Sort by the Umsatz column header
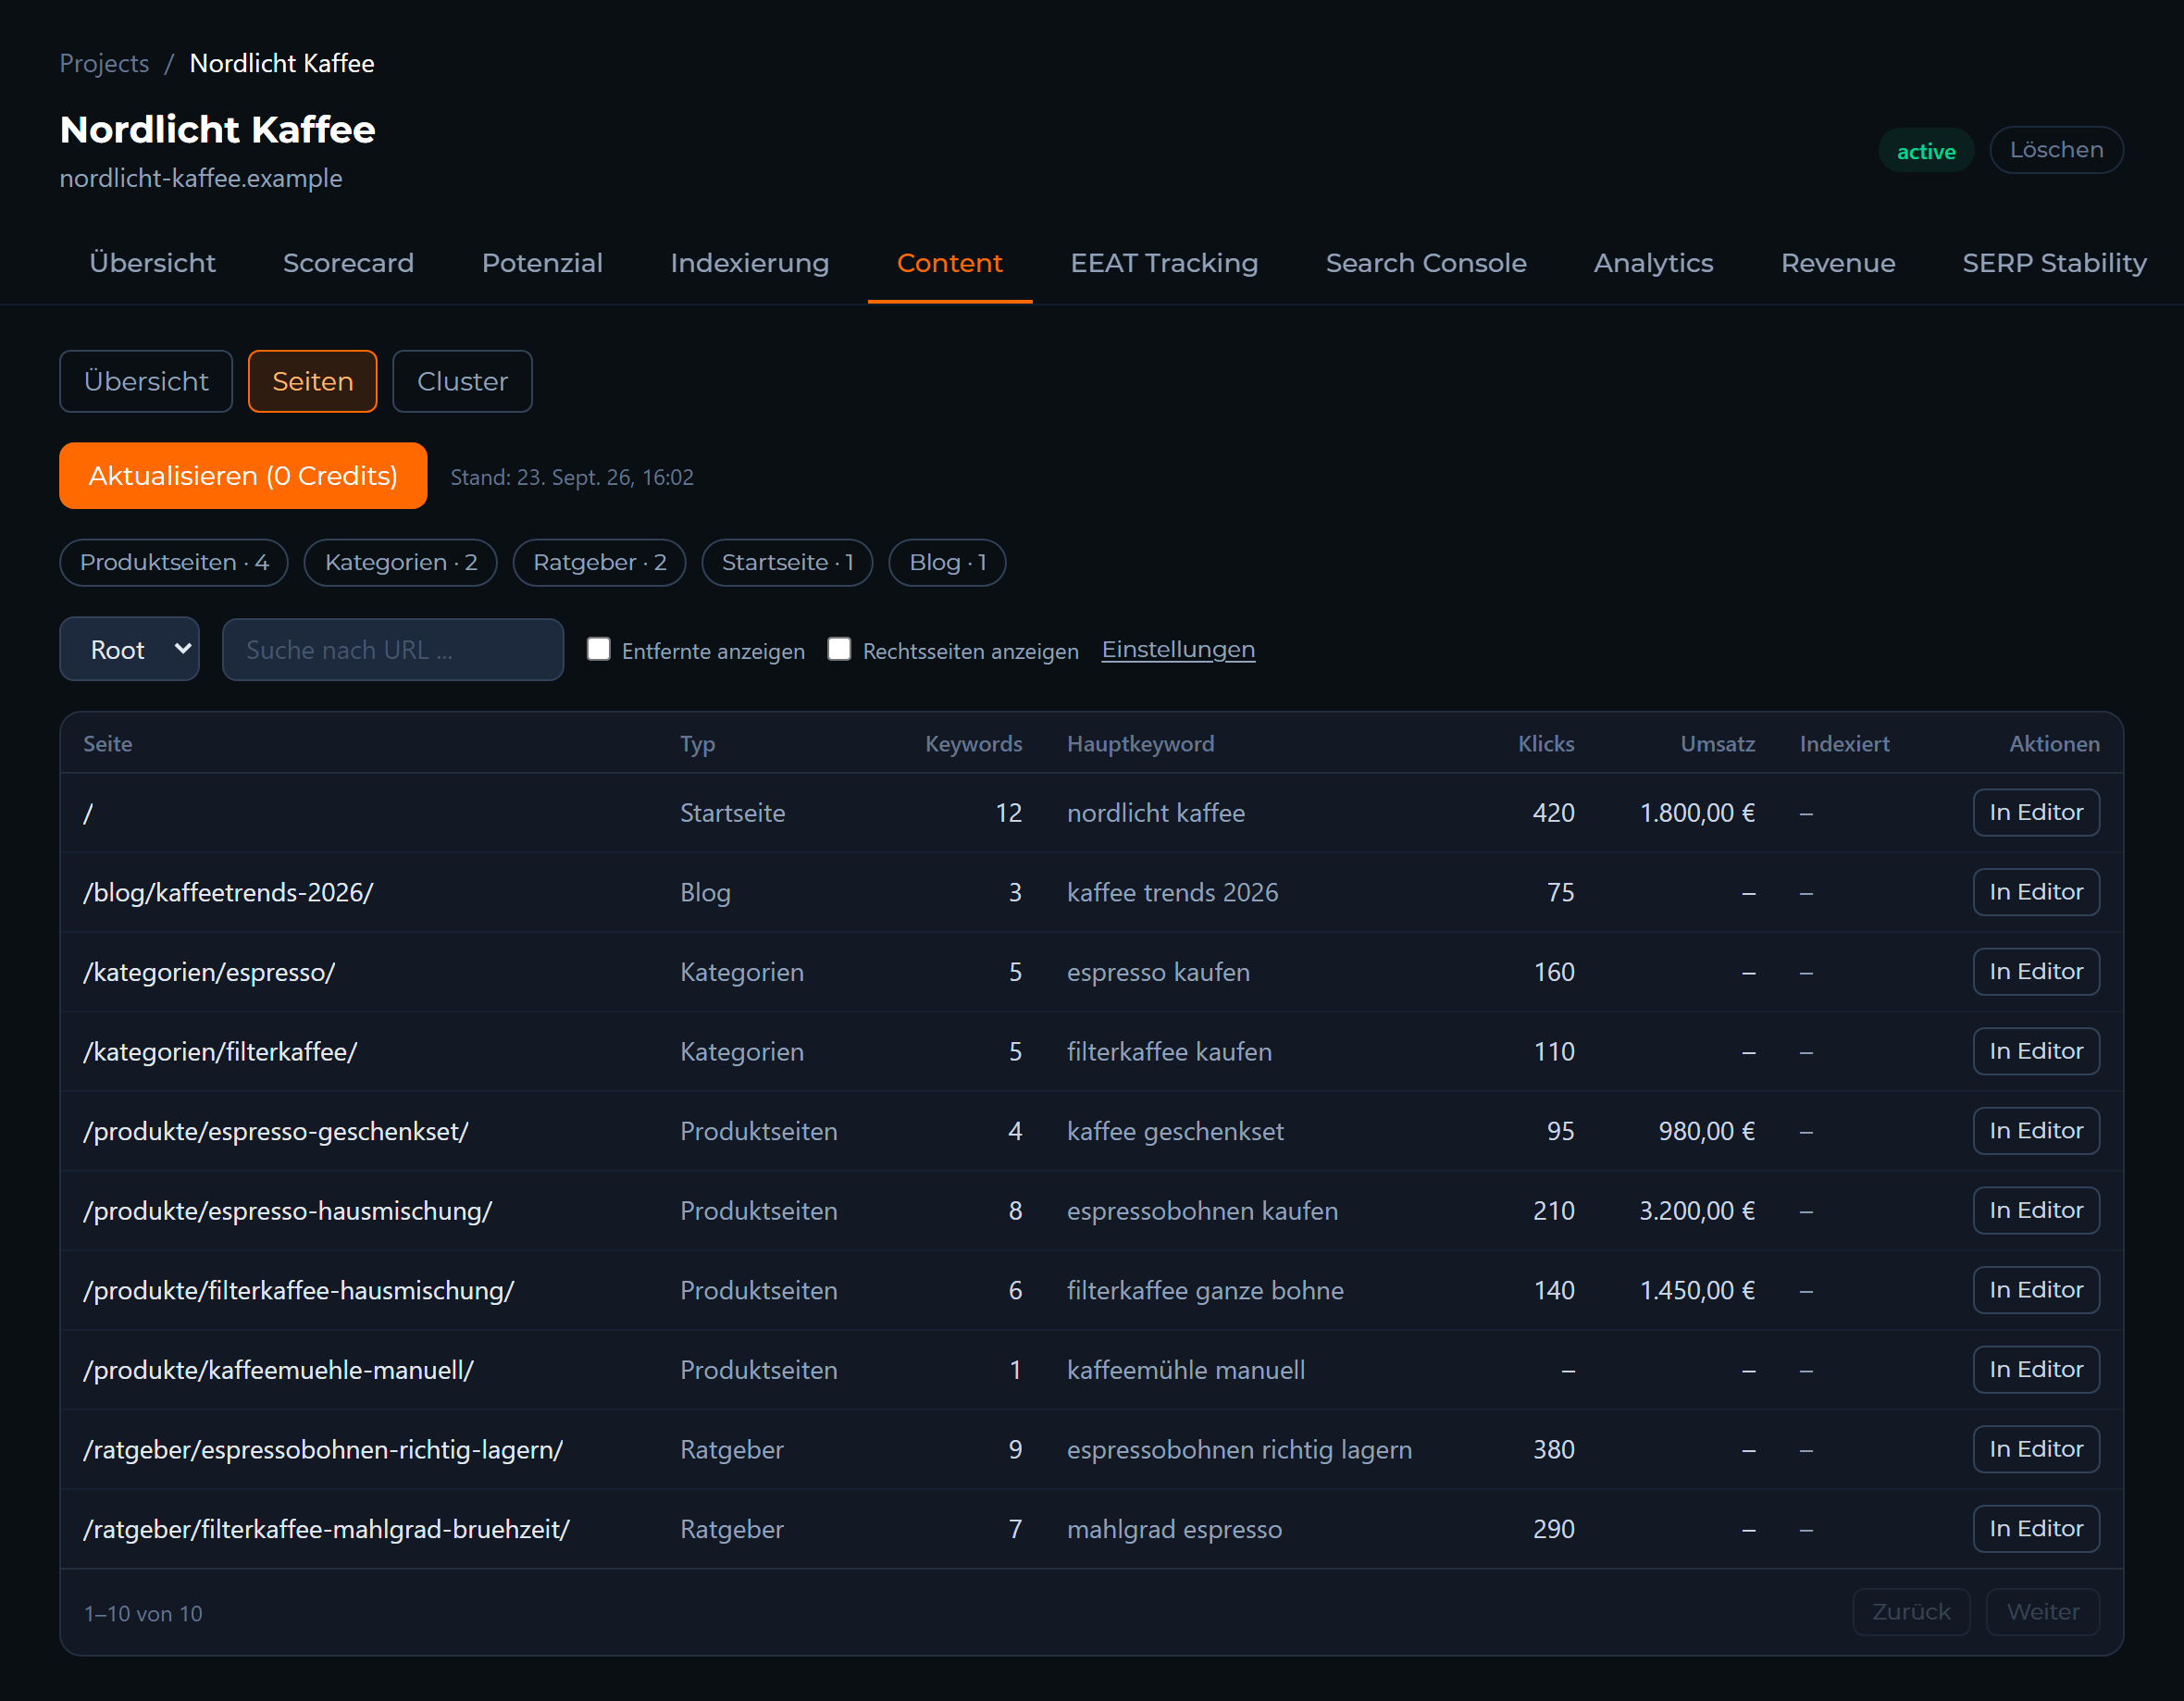This screenshot has width=2184, height=1701. pyautogui.click(x=1717, y=744)
